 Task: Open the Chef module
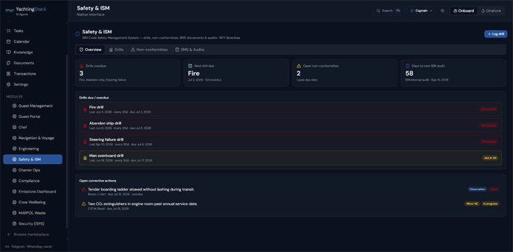coord(33,127)
